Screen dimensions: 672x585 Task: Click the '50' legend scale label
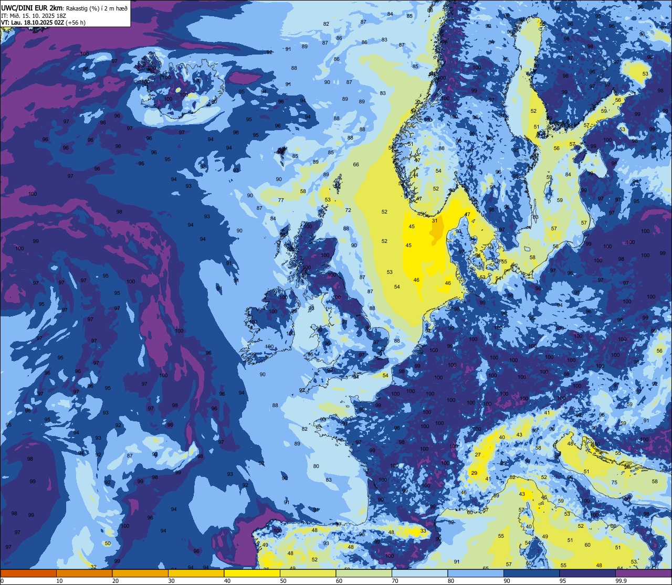(x=283, y=581)
